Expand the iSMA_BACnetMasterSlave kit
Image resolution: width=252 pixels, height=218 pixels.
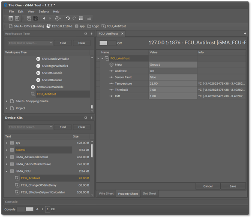pos(6,164)
